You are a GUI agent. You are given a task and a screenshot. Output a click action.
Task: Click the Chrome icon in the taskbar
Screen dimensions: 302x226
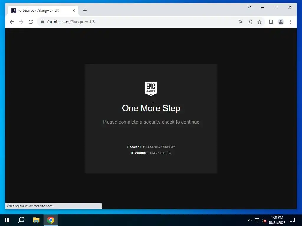(51, 220)
